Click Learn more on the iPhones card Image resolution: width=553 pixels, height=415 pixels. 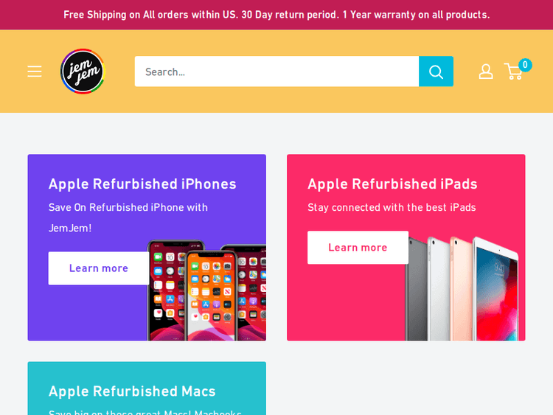tap(99, 268)
